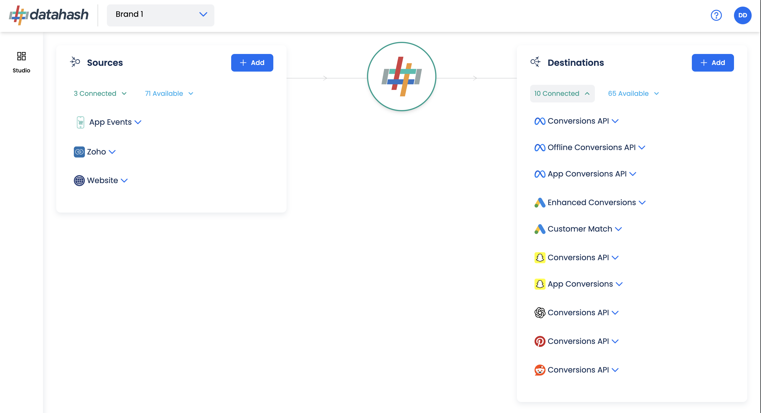Click the Pinterest icon beside Conversions API
Image resolution: width=761 pixels, height=413 pixels.
click(x=540, y=341)
